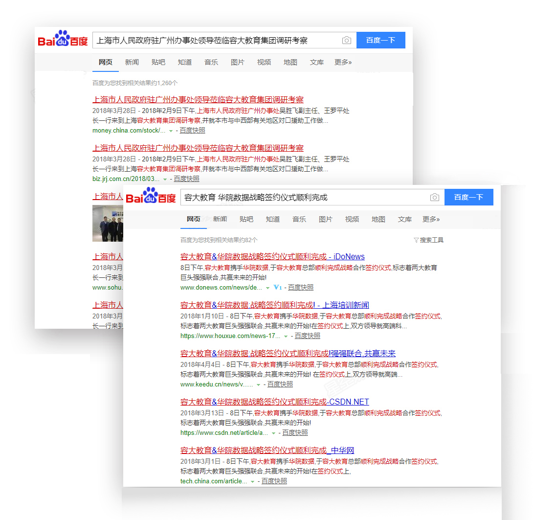Click the www.donews.com/news green URL

(x=221, y=288)
